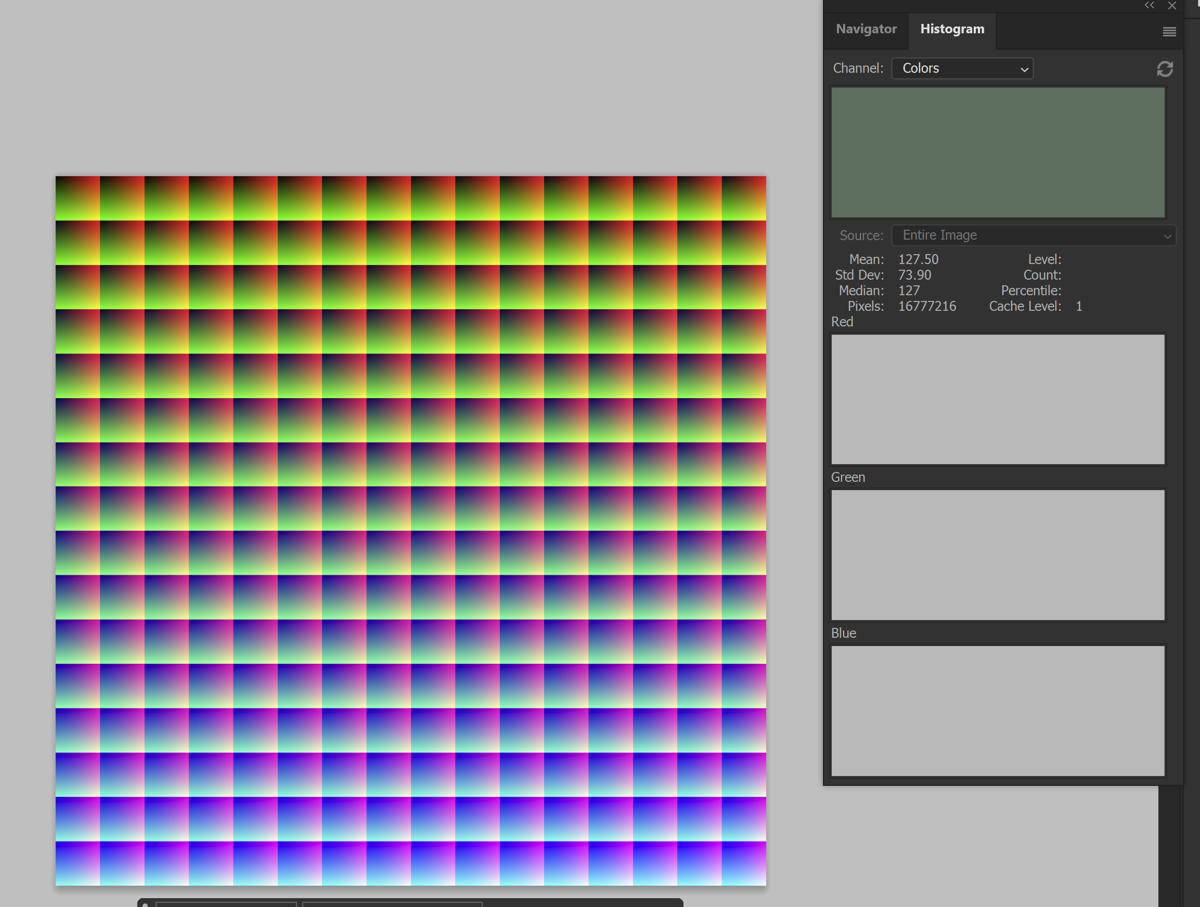The width and height of the screenshot is (1200, 907).
Task: Close the Histogram panel group
Action: pos(1172,5)
